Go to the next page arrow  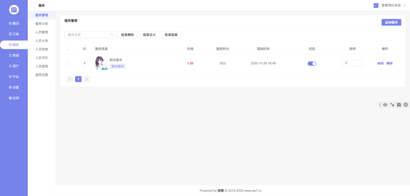coord(87,79)
